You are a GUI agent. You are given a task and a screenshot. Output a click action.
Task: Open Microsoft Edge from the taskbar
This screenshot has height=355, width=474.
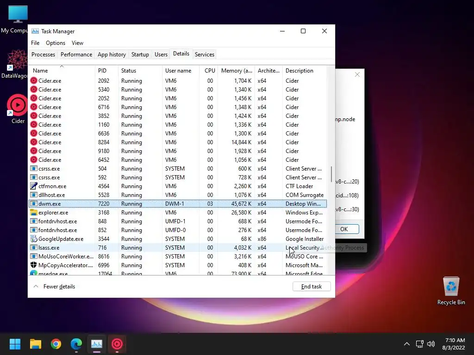tap(76, 344)
